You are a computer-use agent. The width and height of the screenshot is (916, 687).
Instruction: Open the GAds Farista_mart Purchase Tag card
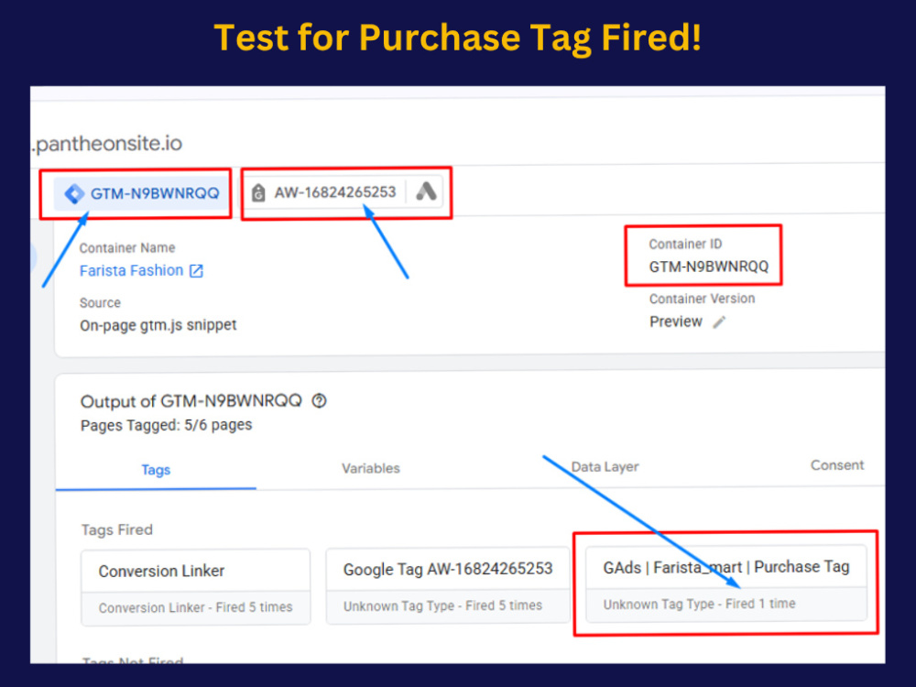pos(726,583)
